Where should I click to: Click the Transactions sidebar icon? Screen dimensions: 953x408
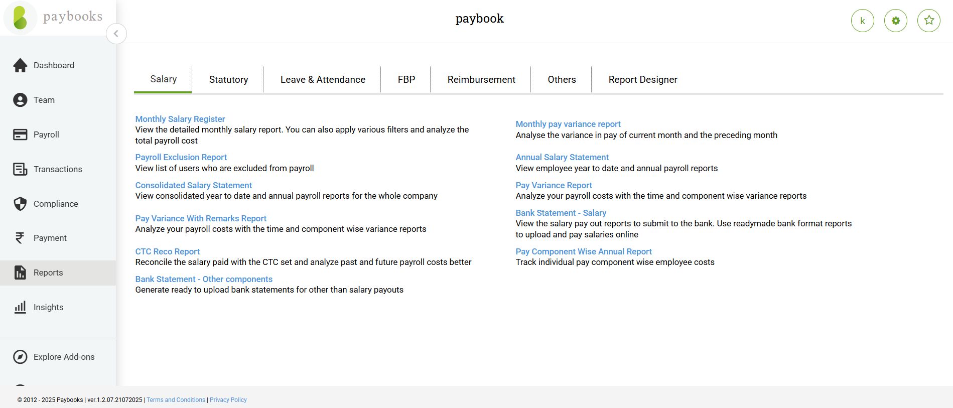click(x=20, y=169)
